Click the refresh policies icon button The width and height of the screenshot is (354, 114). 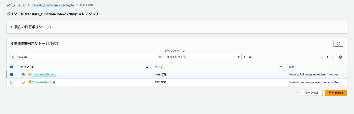tap(338, 44)
